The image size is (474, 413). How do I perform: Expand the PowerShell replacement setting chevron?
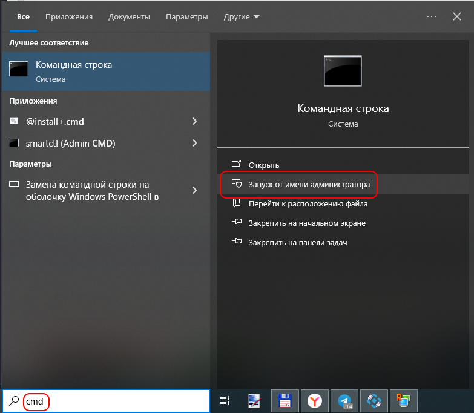point(195,190)
